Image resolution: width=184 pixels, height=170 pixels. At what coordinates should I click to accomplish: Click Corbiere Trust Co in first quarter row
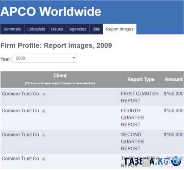(x=21, y=94)
